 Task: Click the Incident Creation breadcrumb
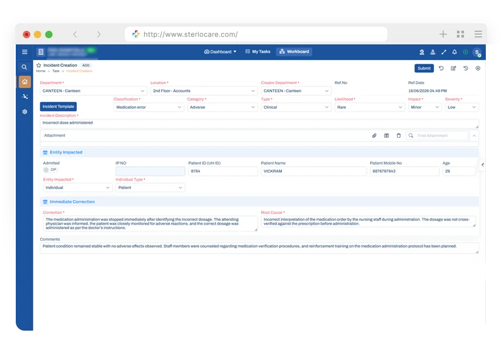click(79, 71)
